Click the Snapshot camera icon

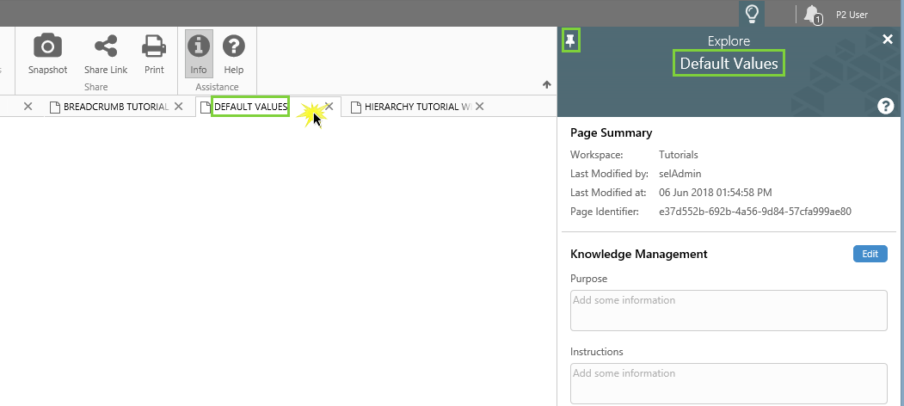click(47, 46)
